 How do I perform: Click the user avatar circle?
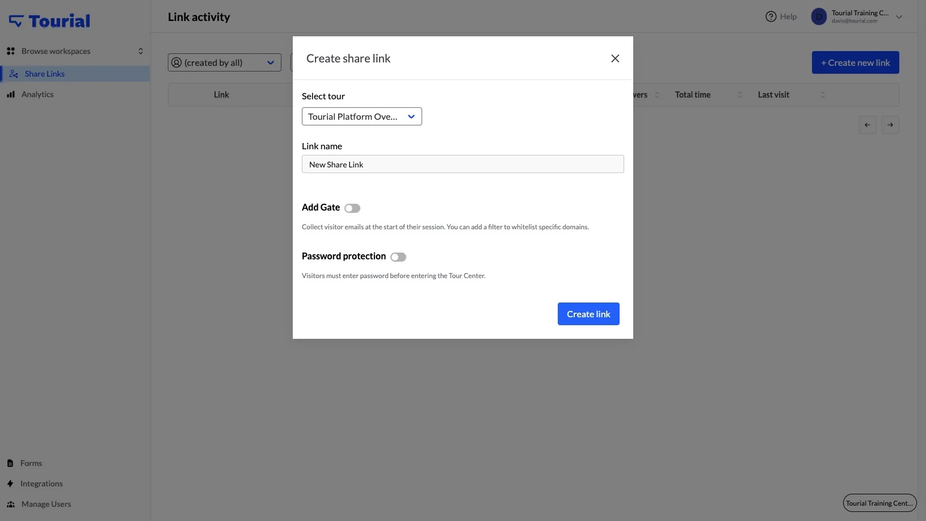point(819,16)
